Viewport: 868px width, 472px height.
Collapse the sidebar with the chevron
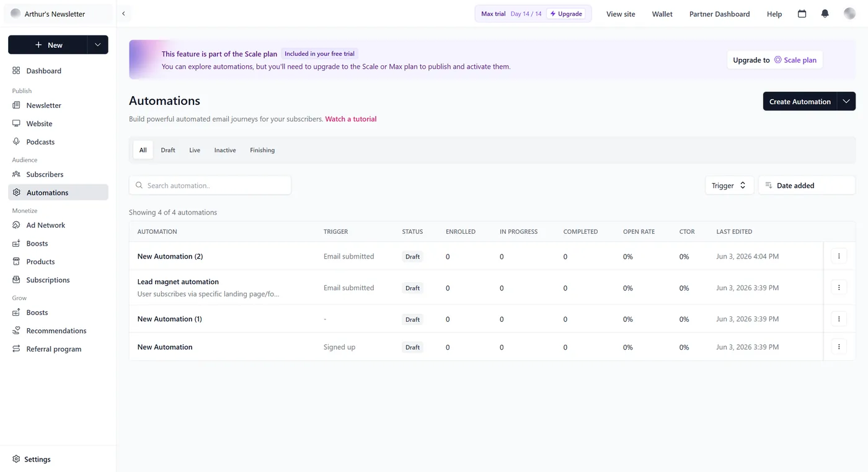point(123,14)
